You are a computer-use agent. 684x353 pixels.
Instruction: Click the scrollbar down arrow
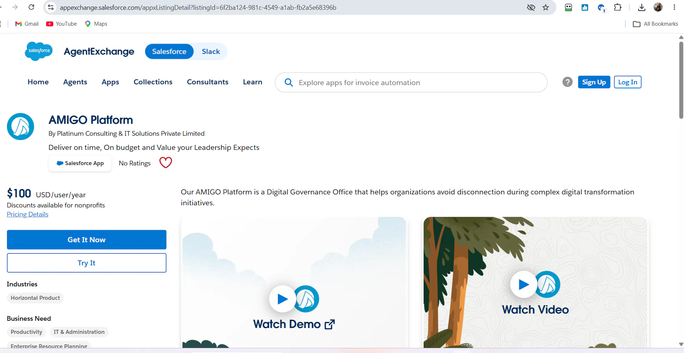[x=681, y=344]
